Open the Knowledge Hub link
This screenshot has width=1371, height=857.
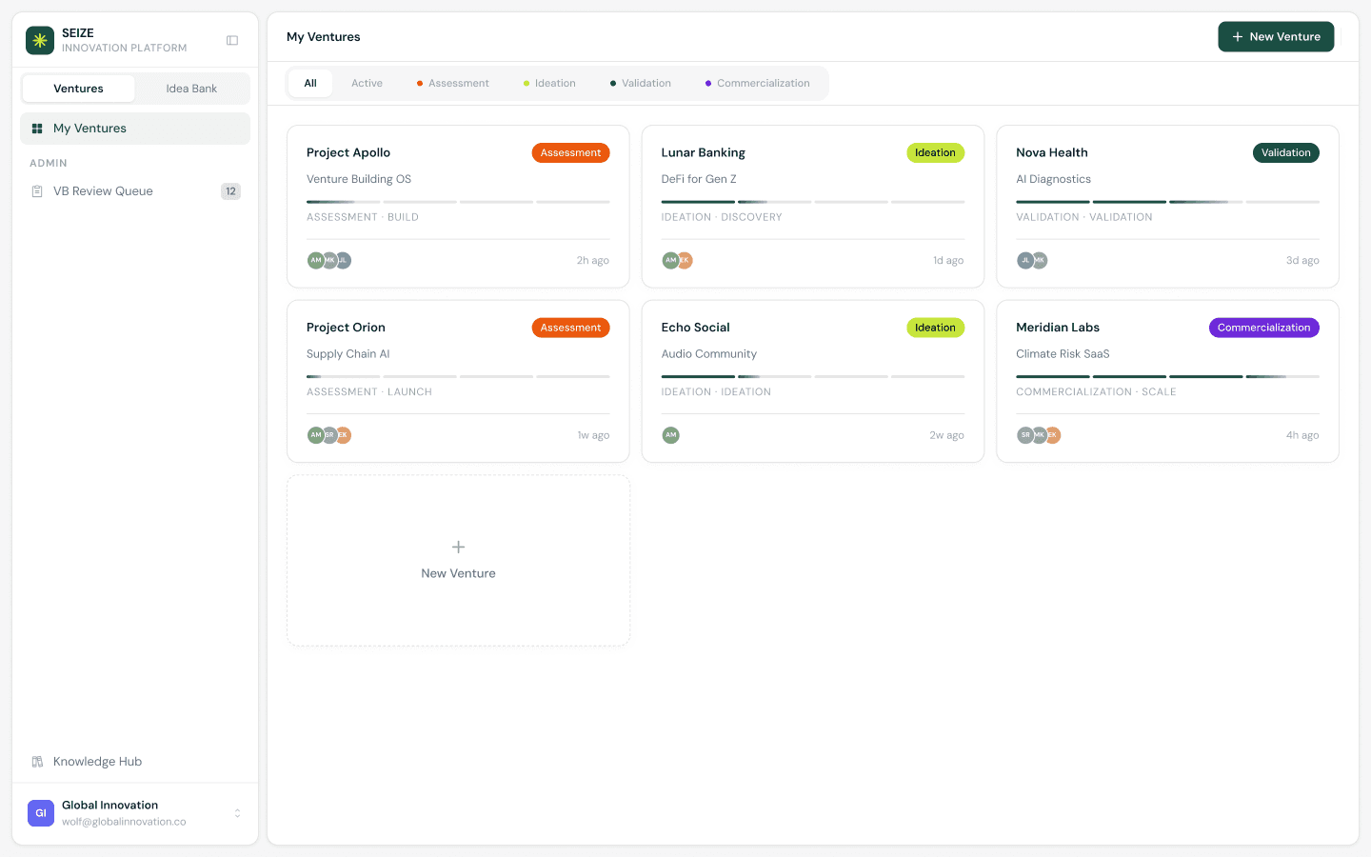135,762
